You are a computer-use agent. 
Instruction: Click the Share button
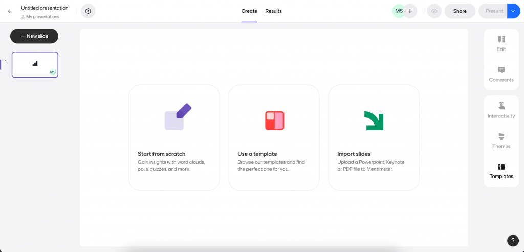pyautogui.click(x=460, y=11)
